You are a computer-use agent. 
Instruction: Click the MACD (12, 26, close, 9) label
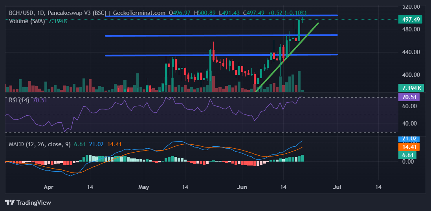click(x=40, y=144)
